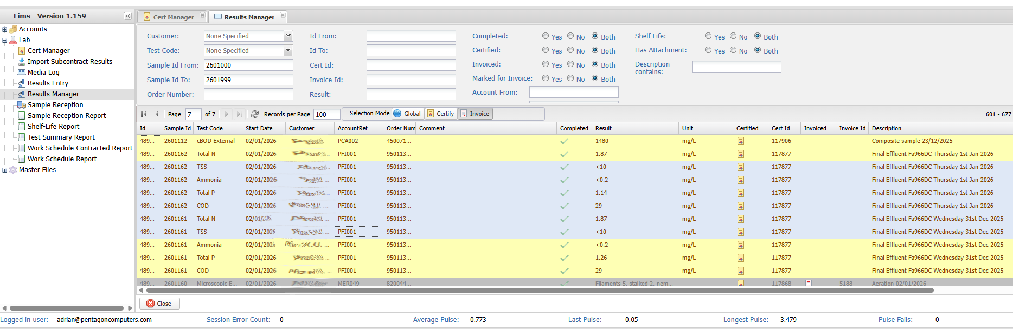The width and height of the screenshot is (1013, 329).
Task: Expand the Master Files tree node
Action: point(5,170)
